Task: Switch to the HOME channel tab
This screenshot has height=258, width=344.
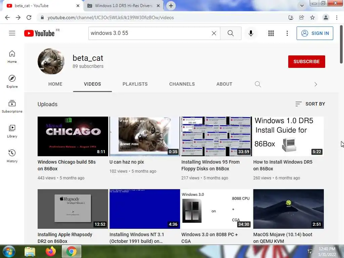Action: [55, 84]
